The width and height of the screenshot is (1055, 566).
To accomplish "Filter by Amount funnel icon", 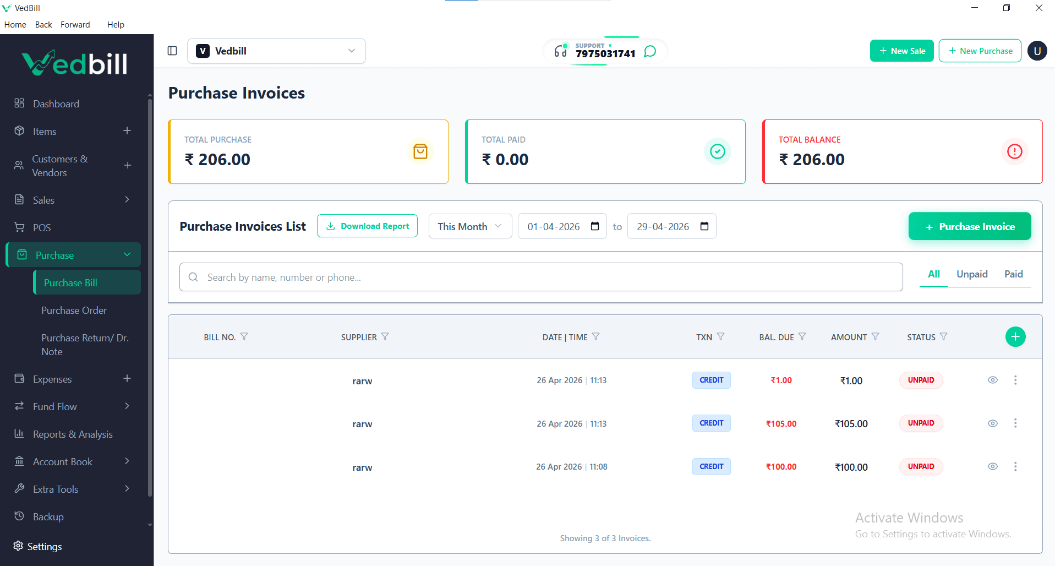I will (876, 336).
